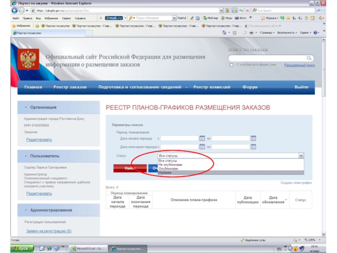The height and width of the screenshot is (253, 337).
Task: Click the sort arrow on Дата обновления column
Action: click(286, 199)
